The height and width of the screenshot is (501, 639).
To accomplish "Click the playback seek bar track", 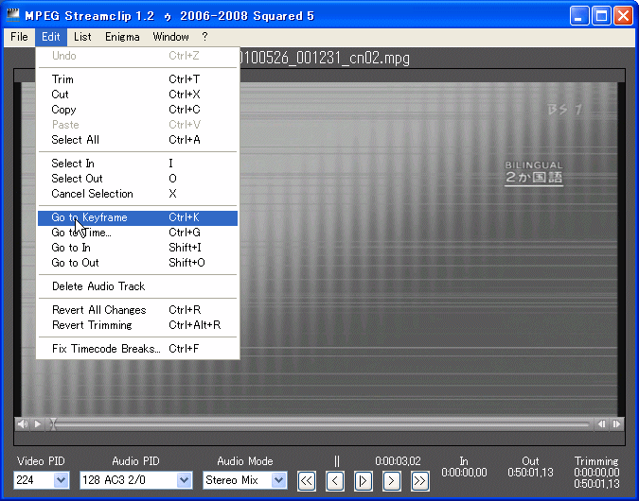I will (x=322, y=424).
